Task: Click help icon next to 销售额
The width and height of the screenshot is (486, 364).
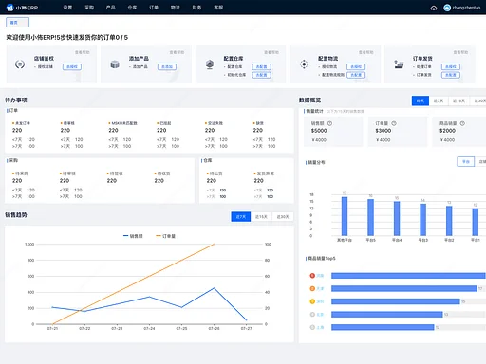Action: (x=329, y=123)
